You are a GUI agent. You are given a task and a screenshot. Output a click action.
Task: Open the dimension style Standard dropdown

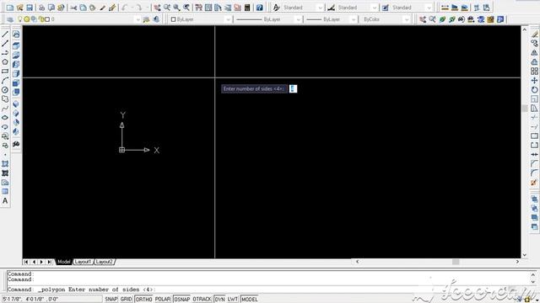pyautogui.click(x=375, y=8)
